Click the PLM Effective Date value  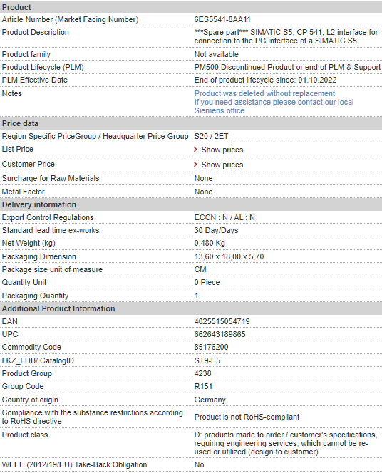pos(265,80)
